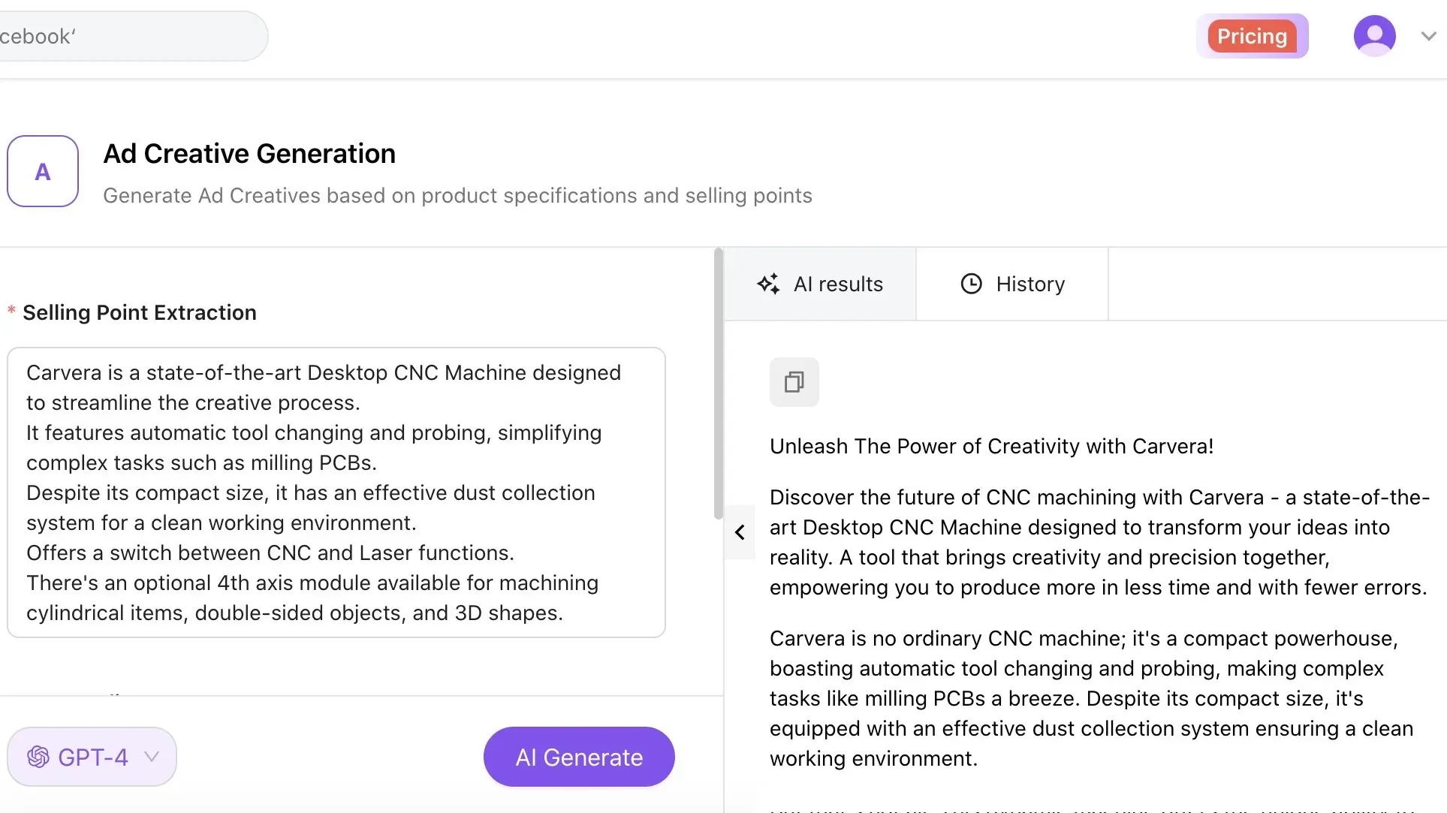Click the sparkle icon on AI results tab

(x=768, y=284)
